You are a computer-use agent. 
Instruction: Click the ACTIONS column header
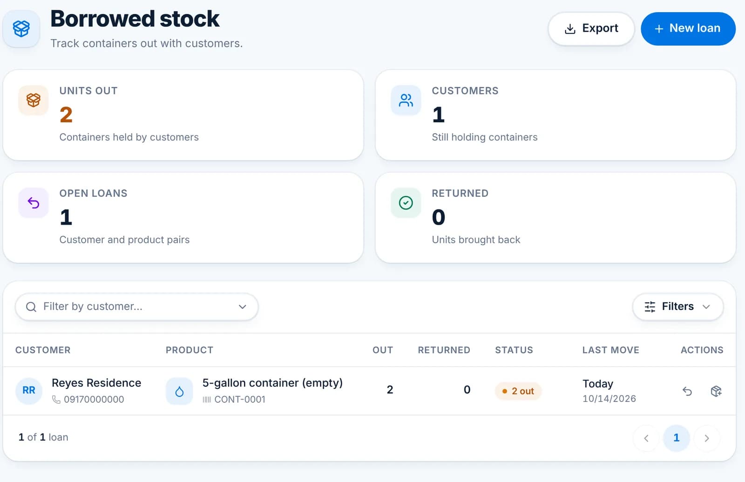pyautogui.click(x=702, y=350)
